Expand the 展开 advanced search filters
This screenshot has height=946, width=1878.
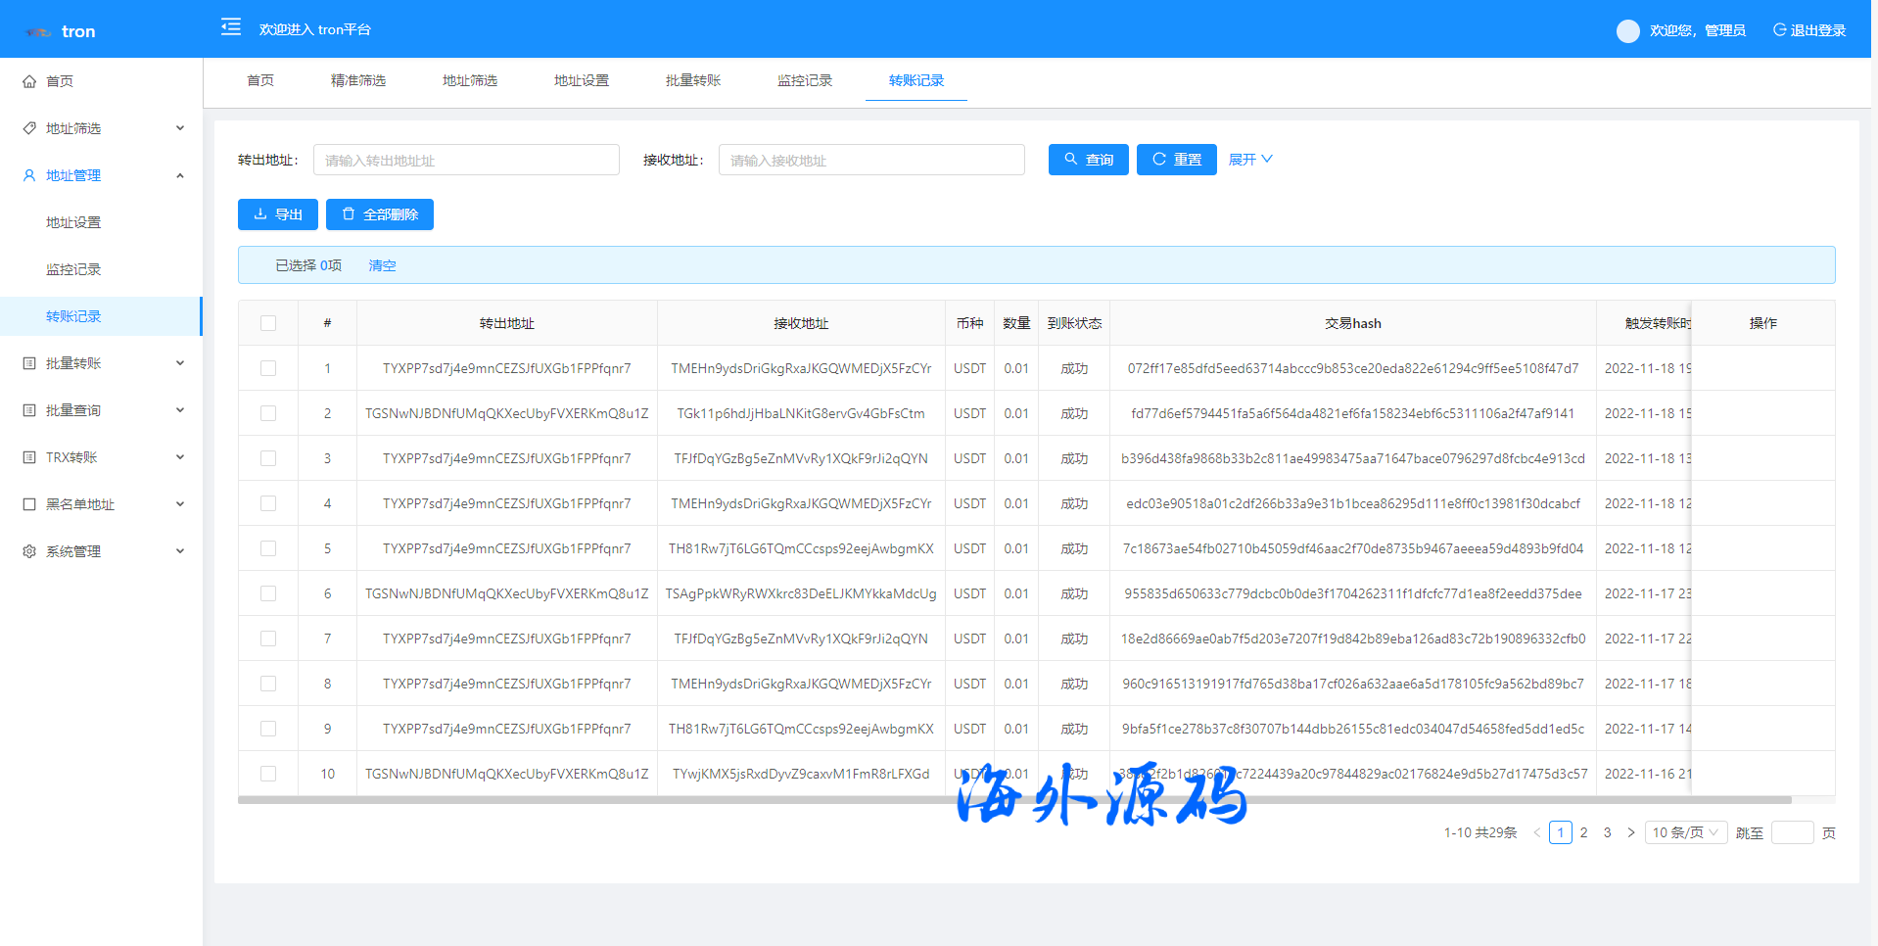1249,160
